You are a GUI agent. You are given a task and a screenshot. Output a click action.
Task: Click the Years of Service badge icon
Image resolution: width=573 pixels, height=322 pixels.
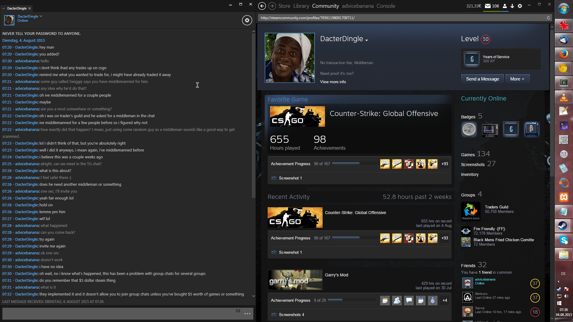tap(472, 59)
